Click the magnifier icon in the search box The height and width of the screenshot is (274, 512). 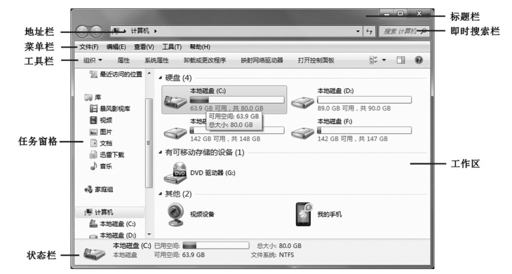click(424, 32)
